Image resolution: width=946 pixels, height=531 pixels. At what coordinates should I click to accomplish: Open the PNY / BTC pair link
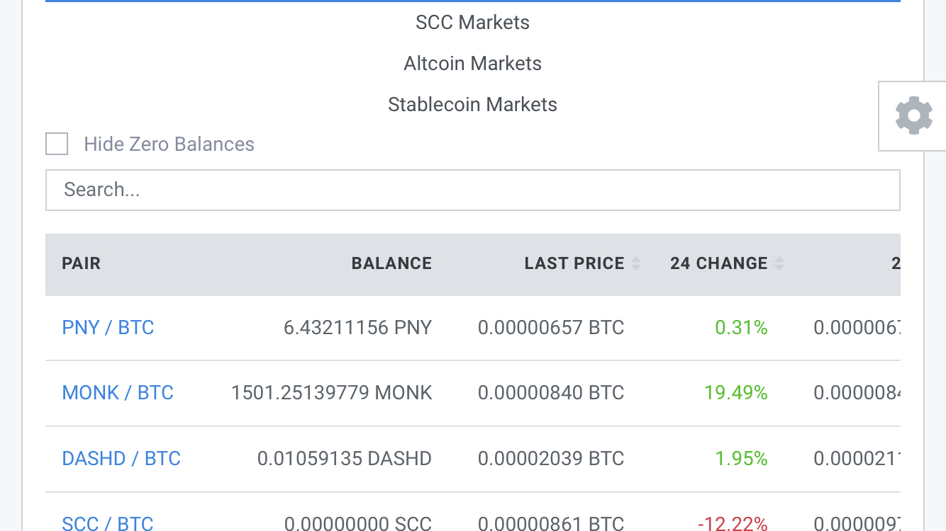point(108,328)
